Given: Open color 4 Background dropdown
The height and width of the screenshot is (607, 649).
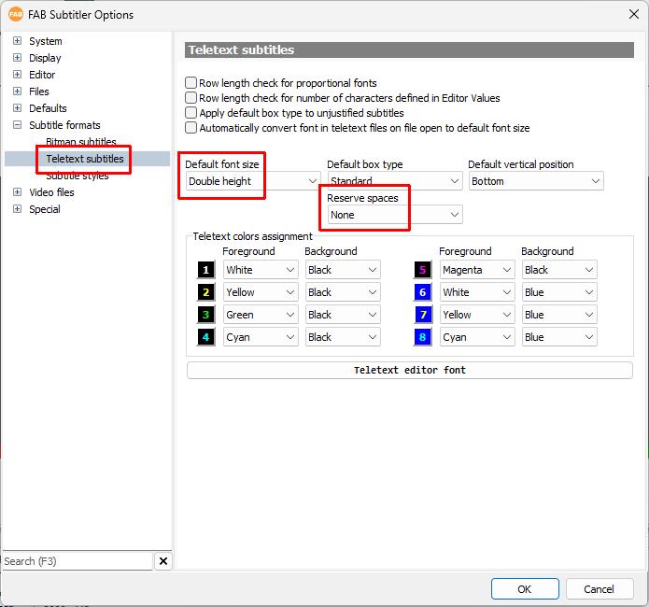Looking at the screenshot, I should [x=343, y=337].
